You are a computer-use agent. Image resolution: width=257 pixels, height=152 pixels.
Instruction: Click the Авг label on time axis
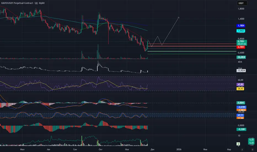click(49, 149)
